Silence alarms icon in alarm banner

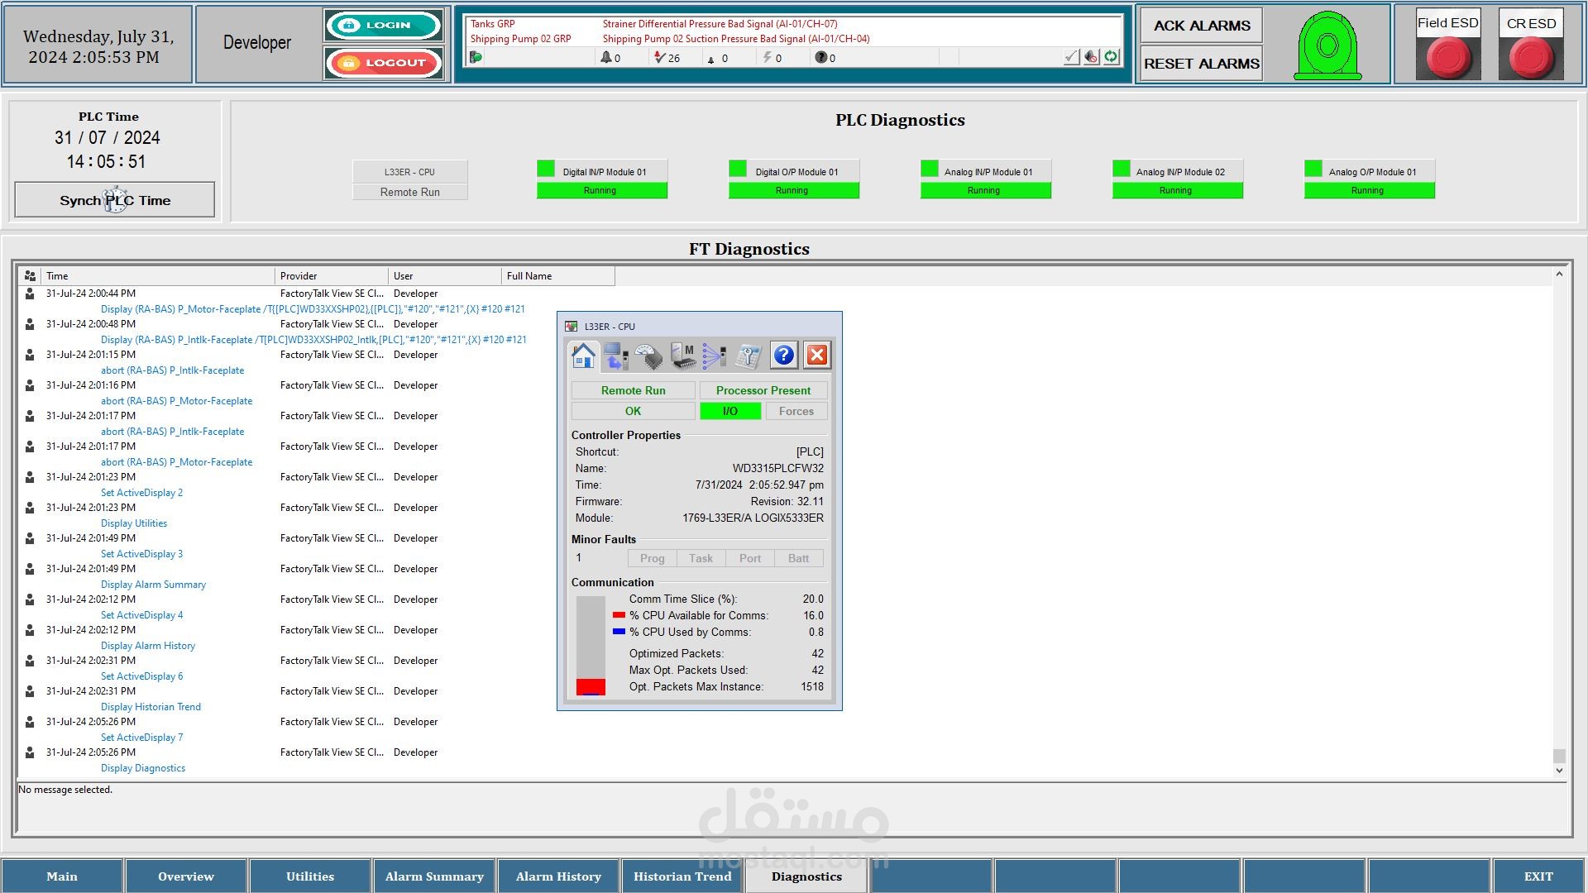tap(1091, 57)
